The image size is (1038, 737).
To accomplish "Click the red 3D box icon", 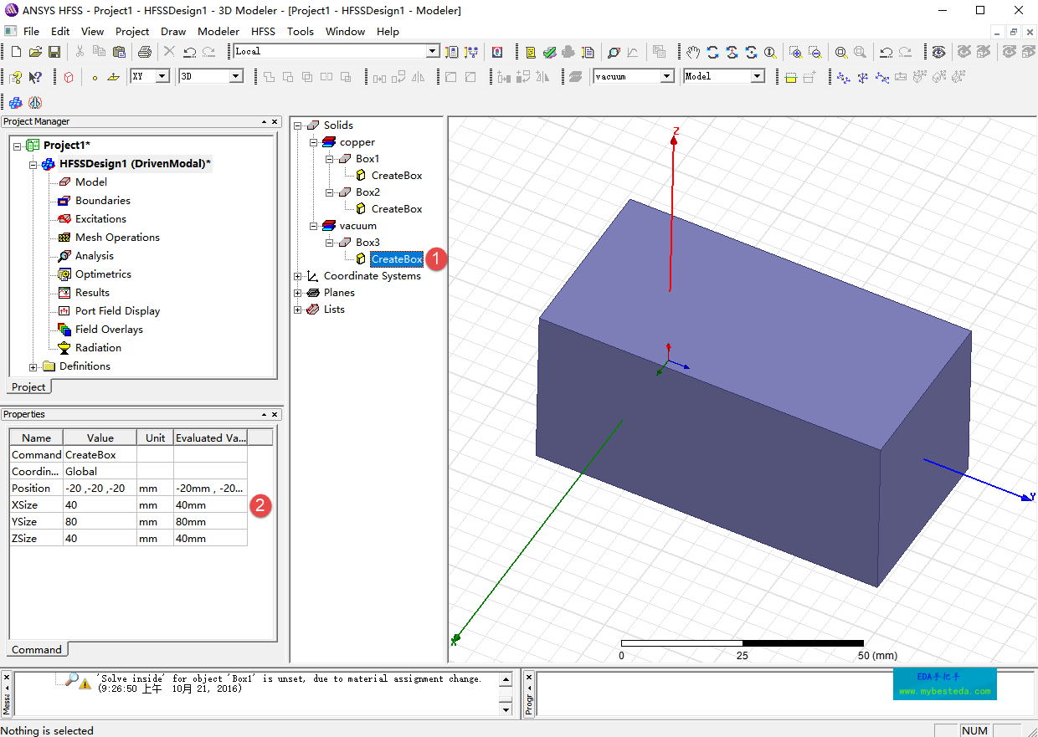I will (69, 77).
